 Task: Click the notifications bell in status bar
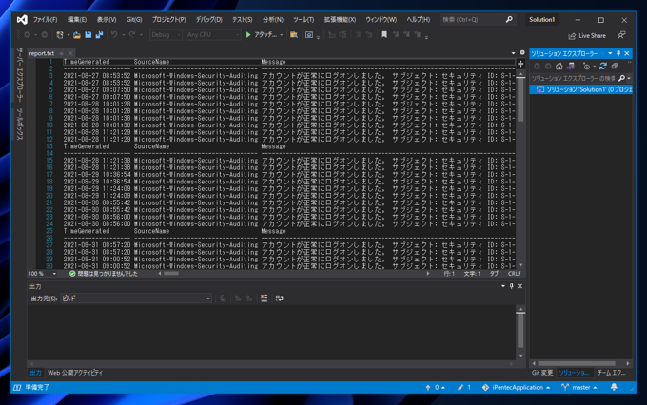614,387
